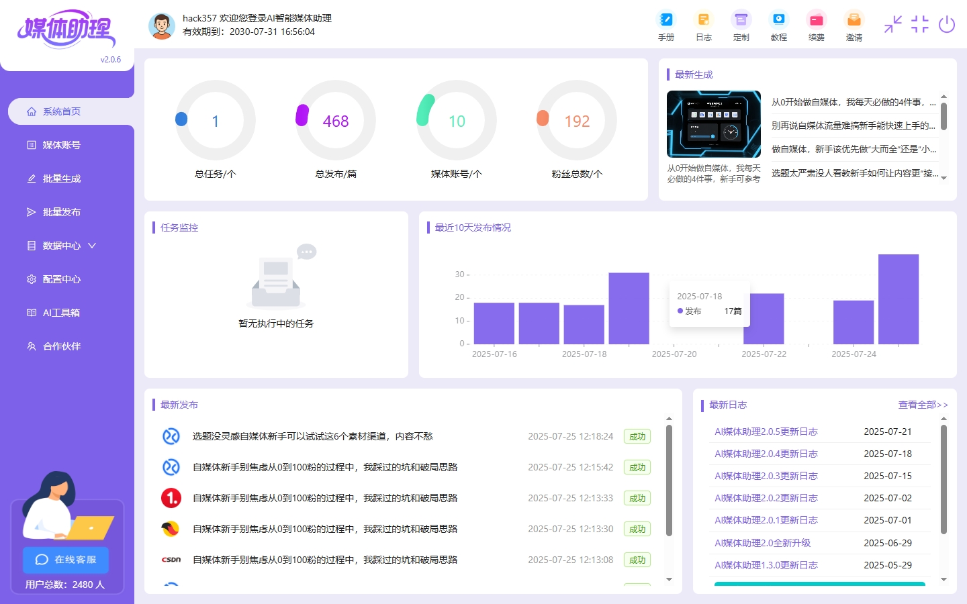This screenshot has width=967, height=604.
Task: Open AI媒体助理2.0.5更新日志 link
Action: coord(766,432)
